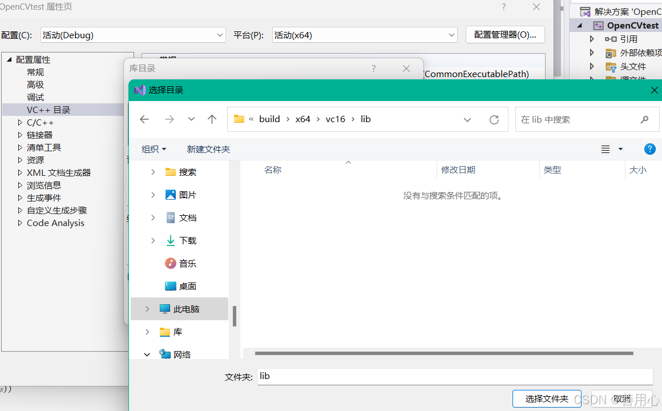Image resolution: width=662 pixels, height=411 pixels.
Task: Expand 头文件 folder in Solution Explorer
Action: pos(592,66)
